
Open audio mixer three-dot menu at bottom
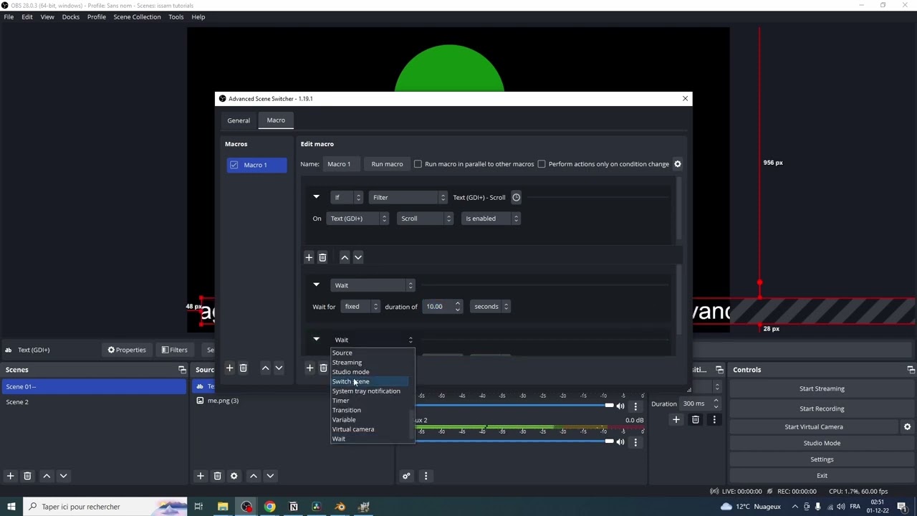pos(426,476)
